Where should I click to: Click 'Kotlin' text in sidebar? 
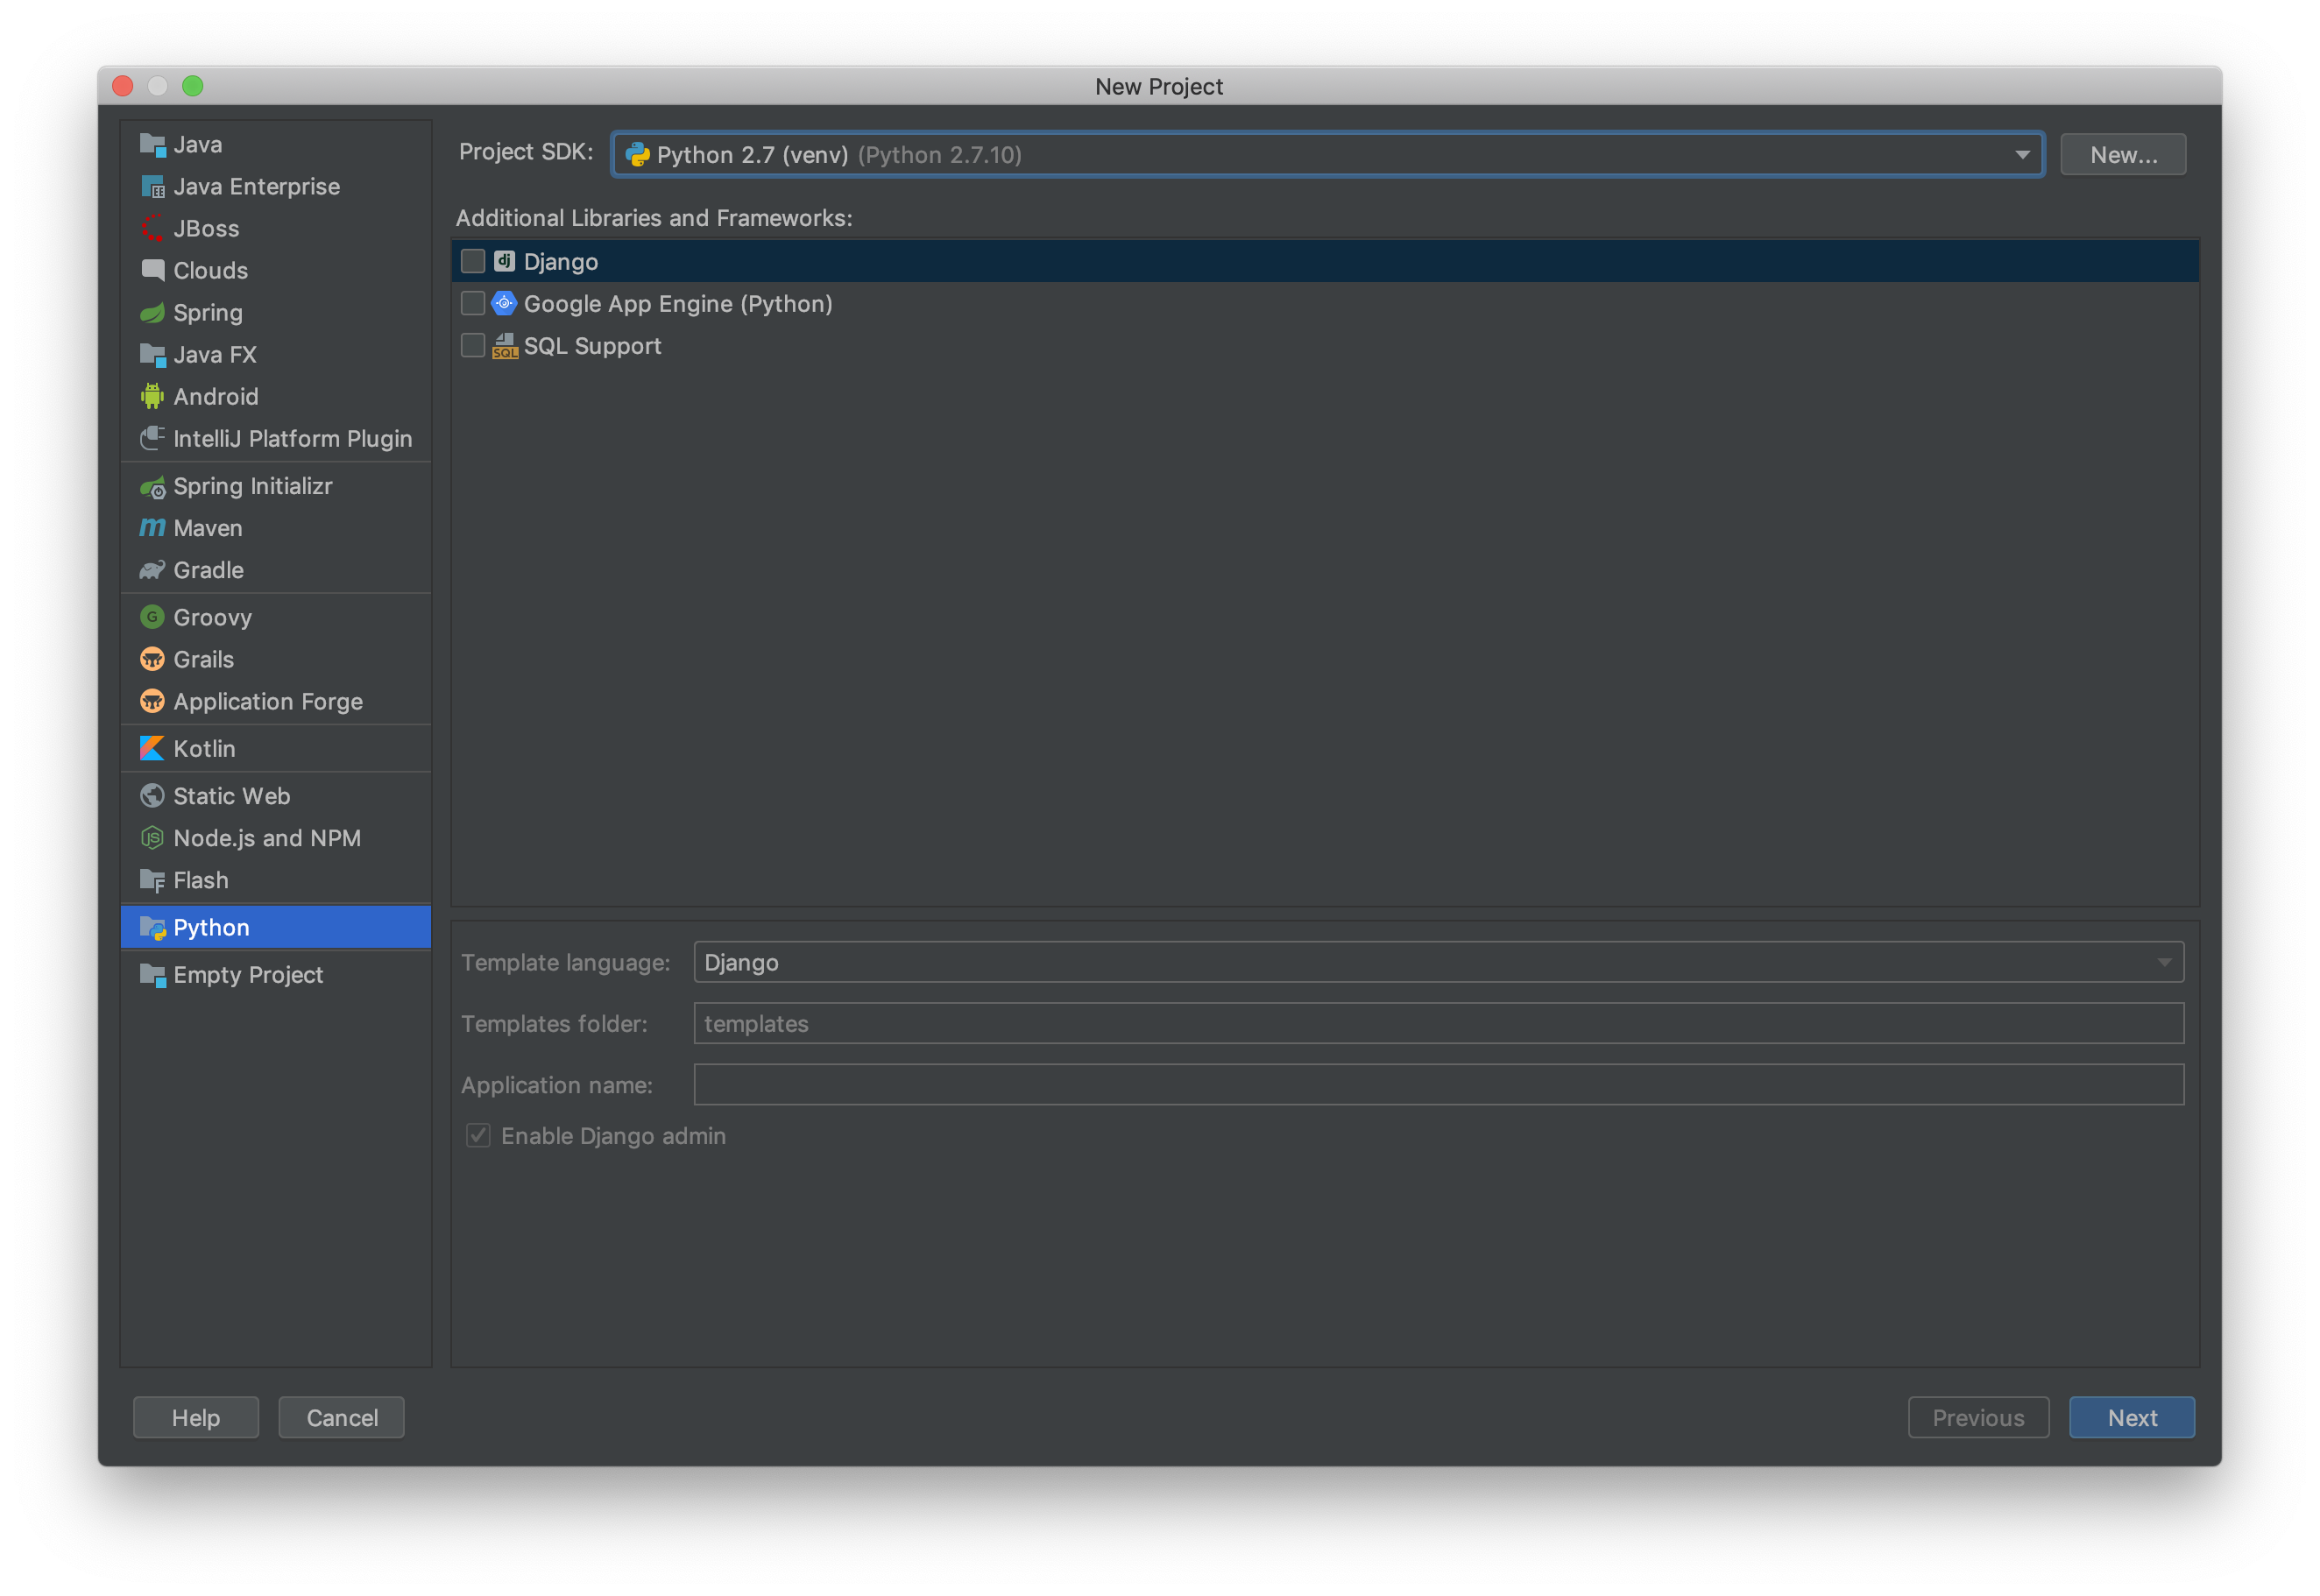pyautogui.click(x=205, y=748)
